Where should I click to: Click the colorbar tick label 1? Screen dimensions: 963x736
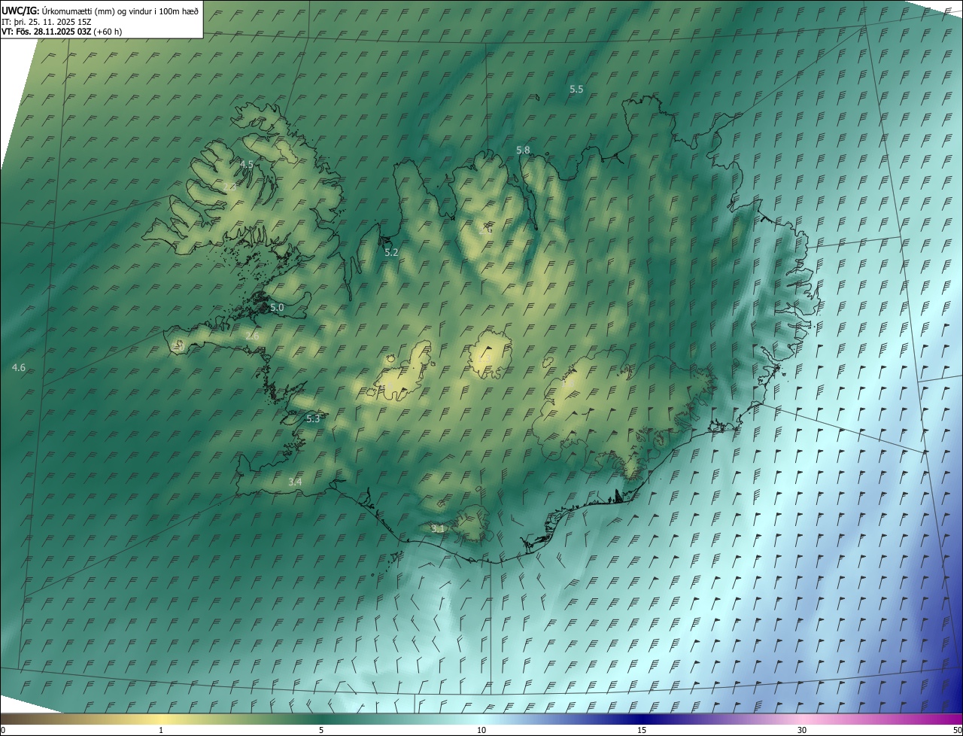(x=161, y=731)
